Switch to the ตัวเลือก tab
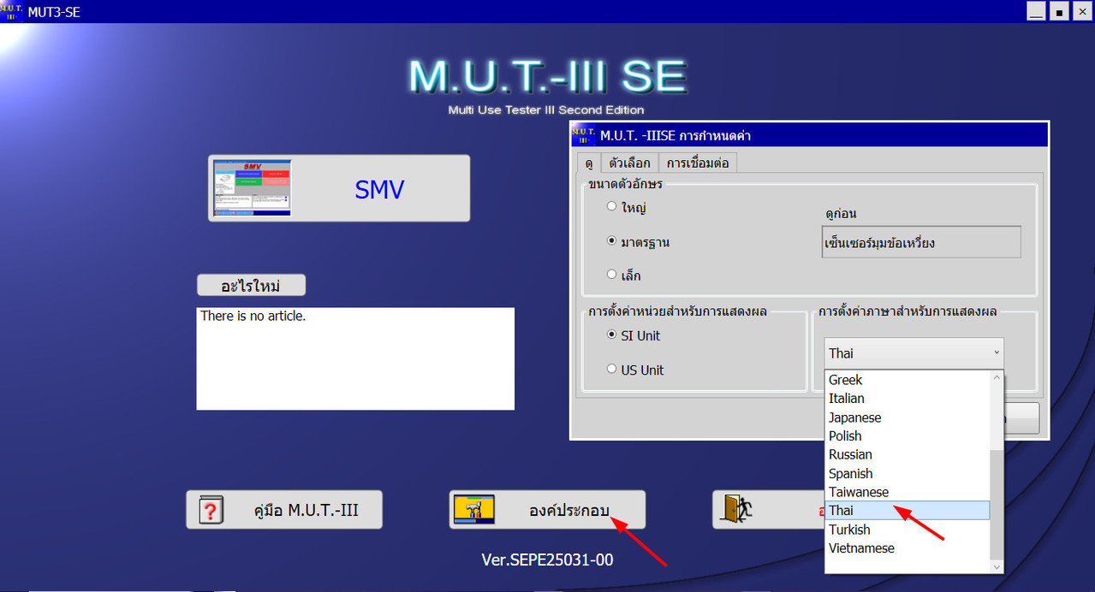Image resolution: width=1095 pixels, height=592 pixels. (629, 163)
